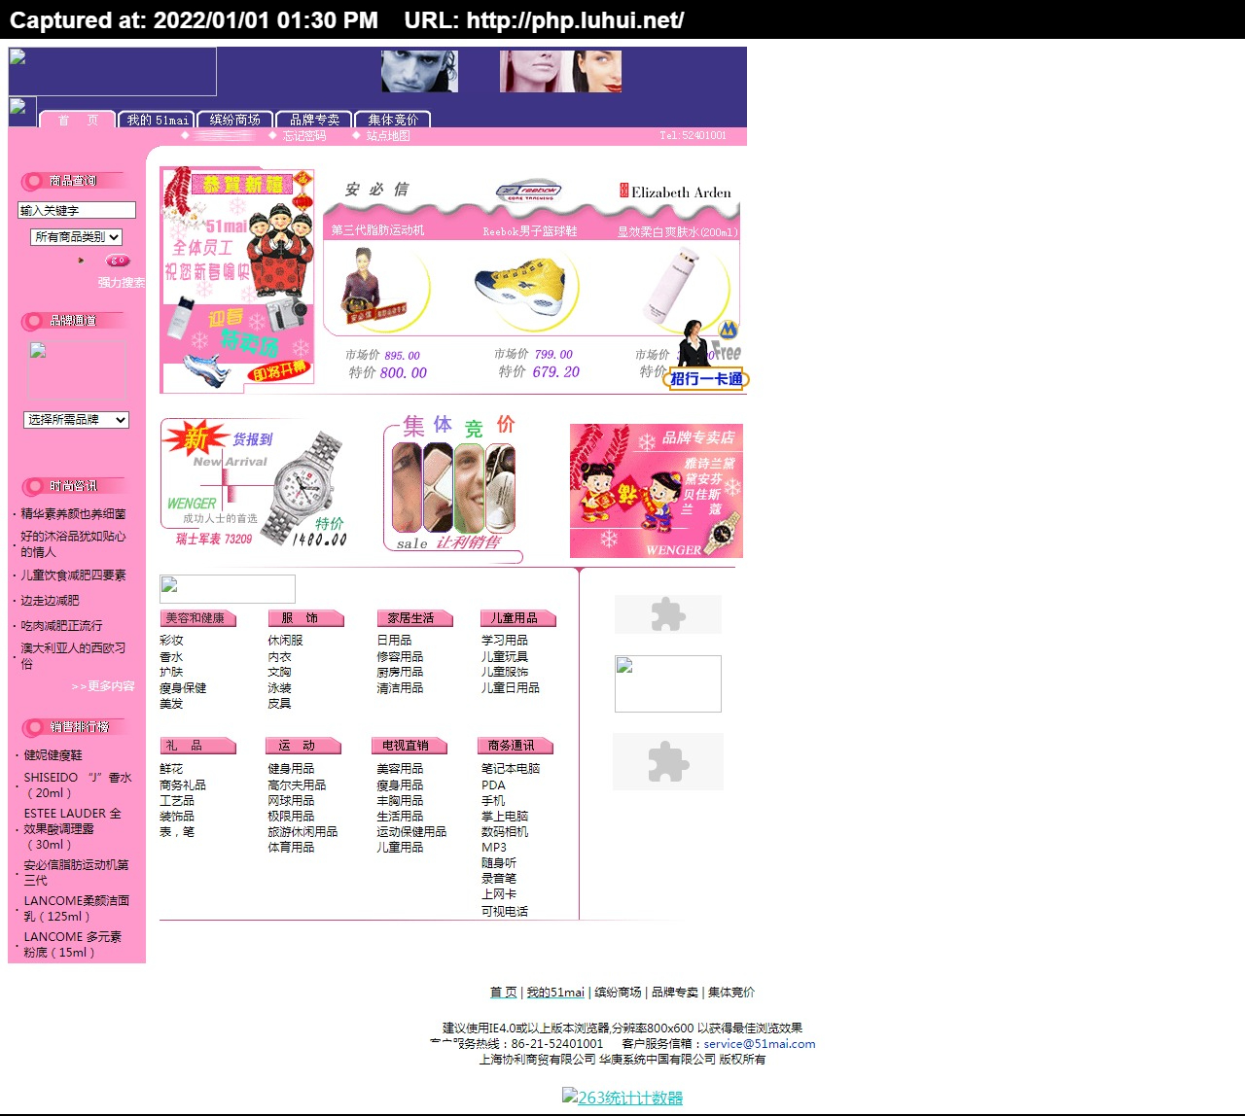Click the footer 首页 link
The image size is (1245, 1116).
click(x=503, y=993)
